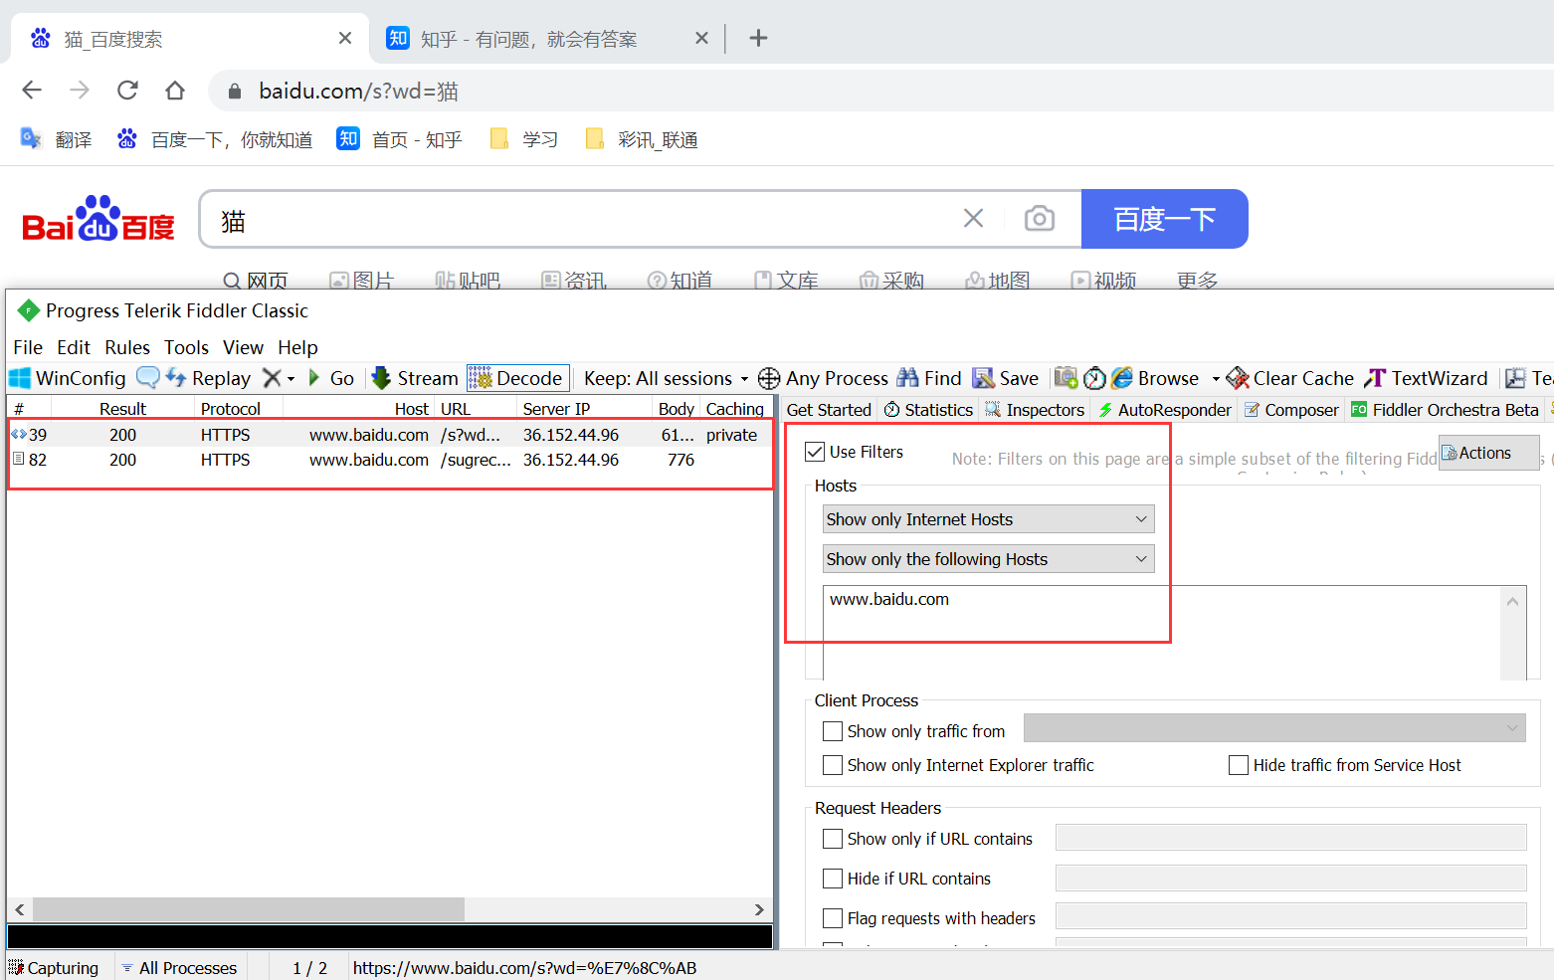Image resolution: width=1554 pixels, height=980 pixels.
Task: Click the camera screenshot icon in Fiddler toolbar
Action: point(1067,378)
